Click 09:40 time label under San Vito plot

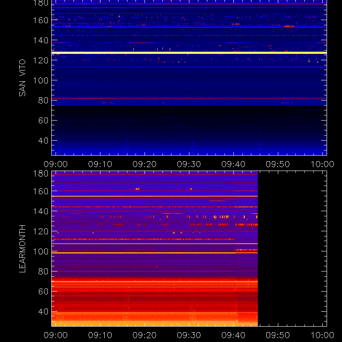233,164
